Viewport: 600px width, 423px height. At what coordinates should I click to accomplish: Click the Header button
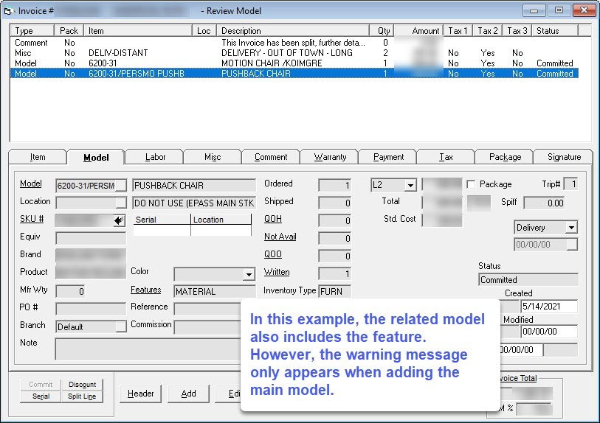click(x=140, y=394)
